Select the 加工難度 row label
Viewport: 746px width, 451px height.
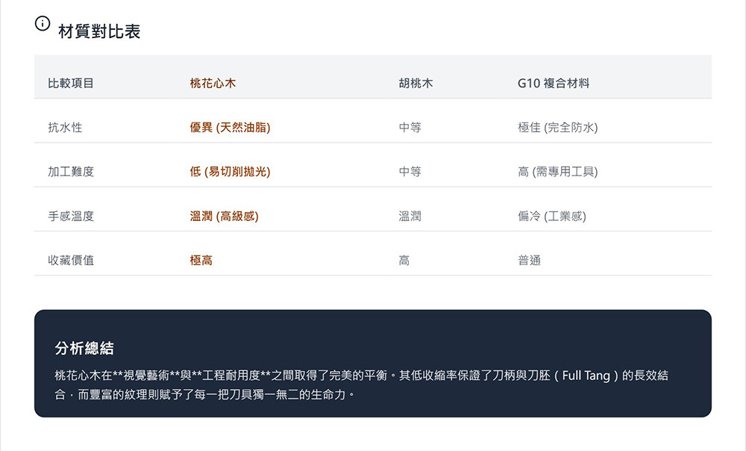(71, 172)
